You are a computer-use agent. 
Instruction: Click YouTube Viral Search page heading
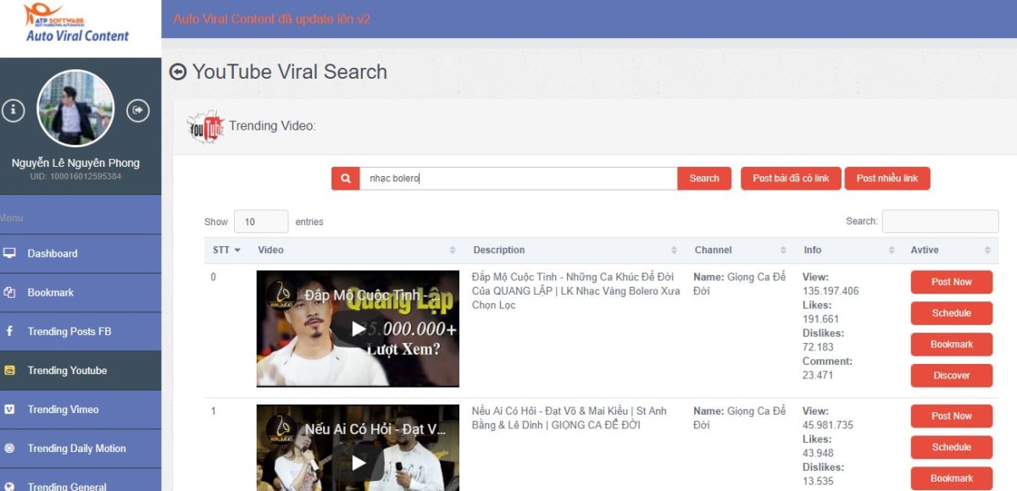(x=290, y=72)
